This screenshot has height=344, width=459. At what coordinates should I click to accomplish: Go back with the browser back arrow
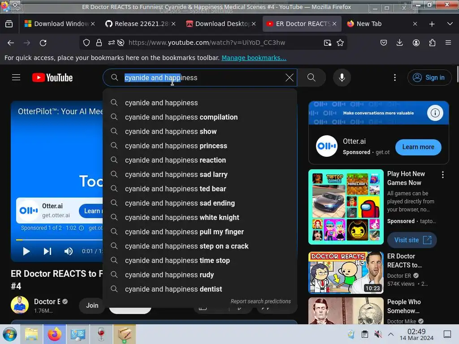point(11,43)
